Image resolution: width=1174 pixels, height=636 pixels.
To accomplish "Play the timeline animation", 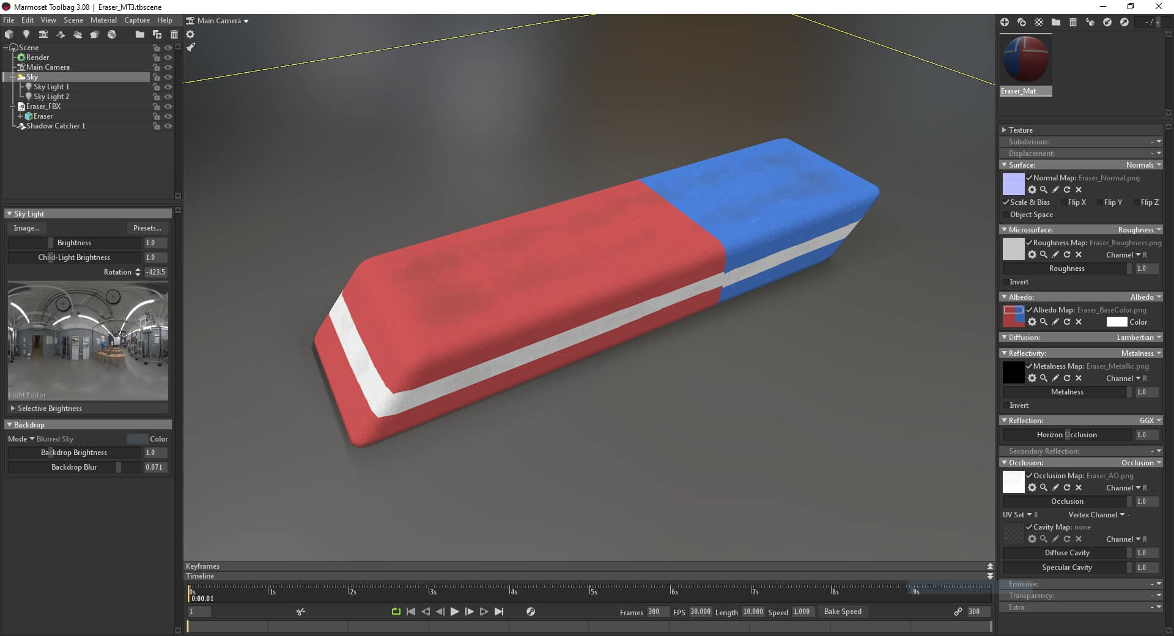I will tap(454, 612).
